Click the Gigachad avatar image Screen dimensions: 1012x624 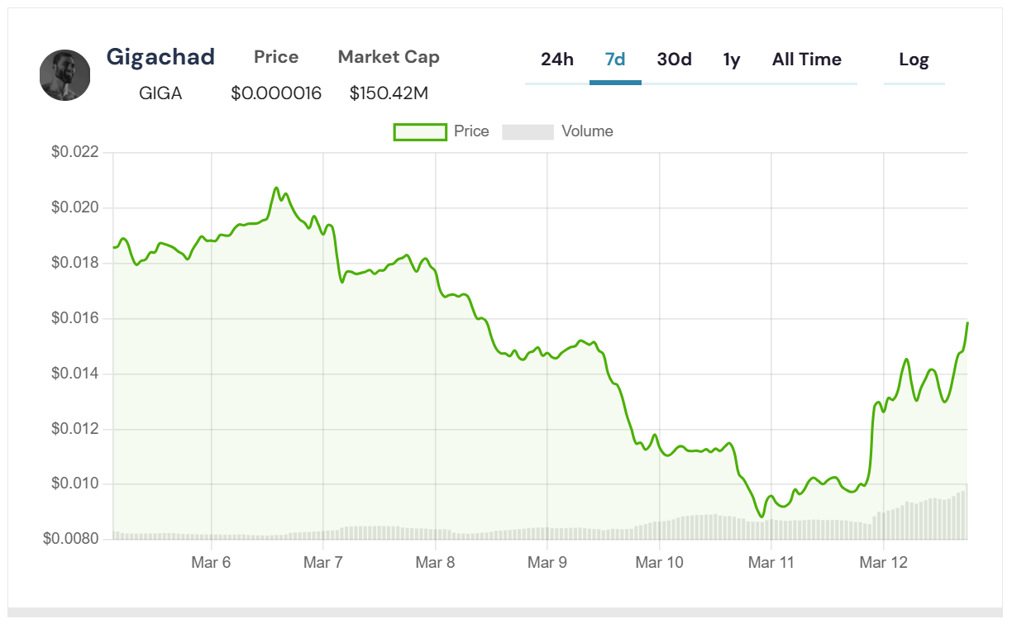pyautogui.click(x=64, y=75)
